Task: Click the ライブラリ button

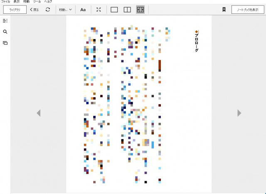Action: pos(15,10)
